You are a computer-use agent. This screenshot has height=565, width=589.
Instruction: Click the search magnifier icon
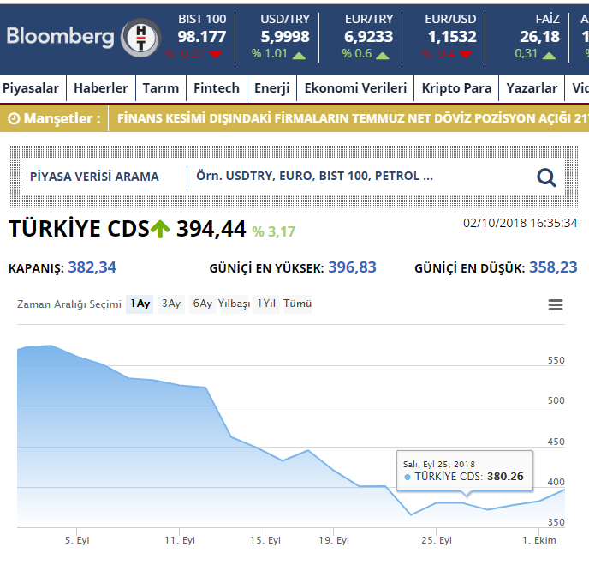click(x=546, y=177)
